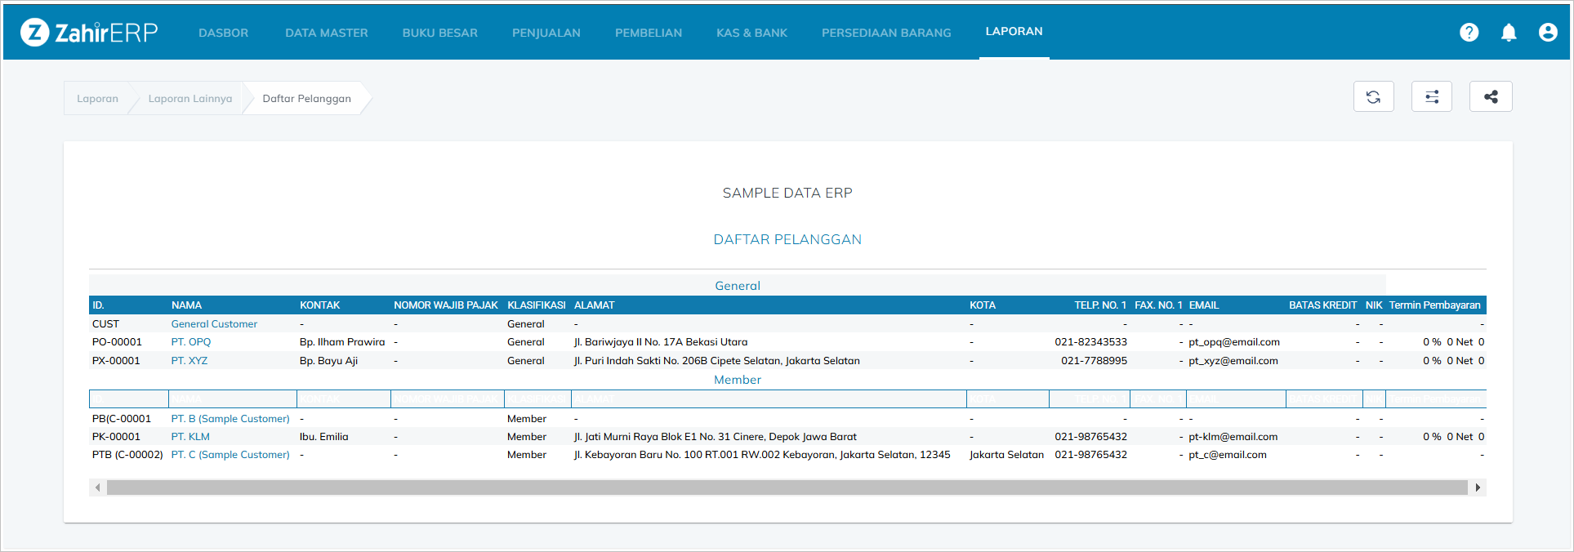The width and height of the screenshot is (1574, 552).
Task: Go back to the Laporan breadcrumb
Action: click(97, 99)
